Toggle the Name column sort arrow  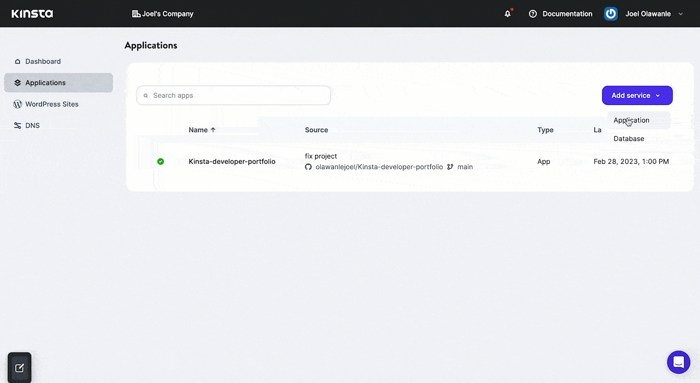pos(213,130)
